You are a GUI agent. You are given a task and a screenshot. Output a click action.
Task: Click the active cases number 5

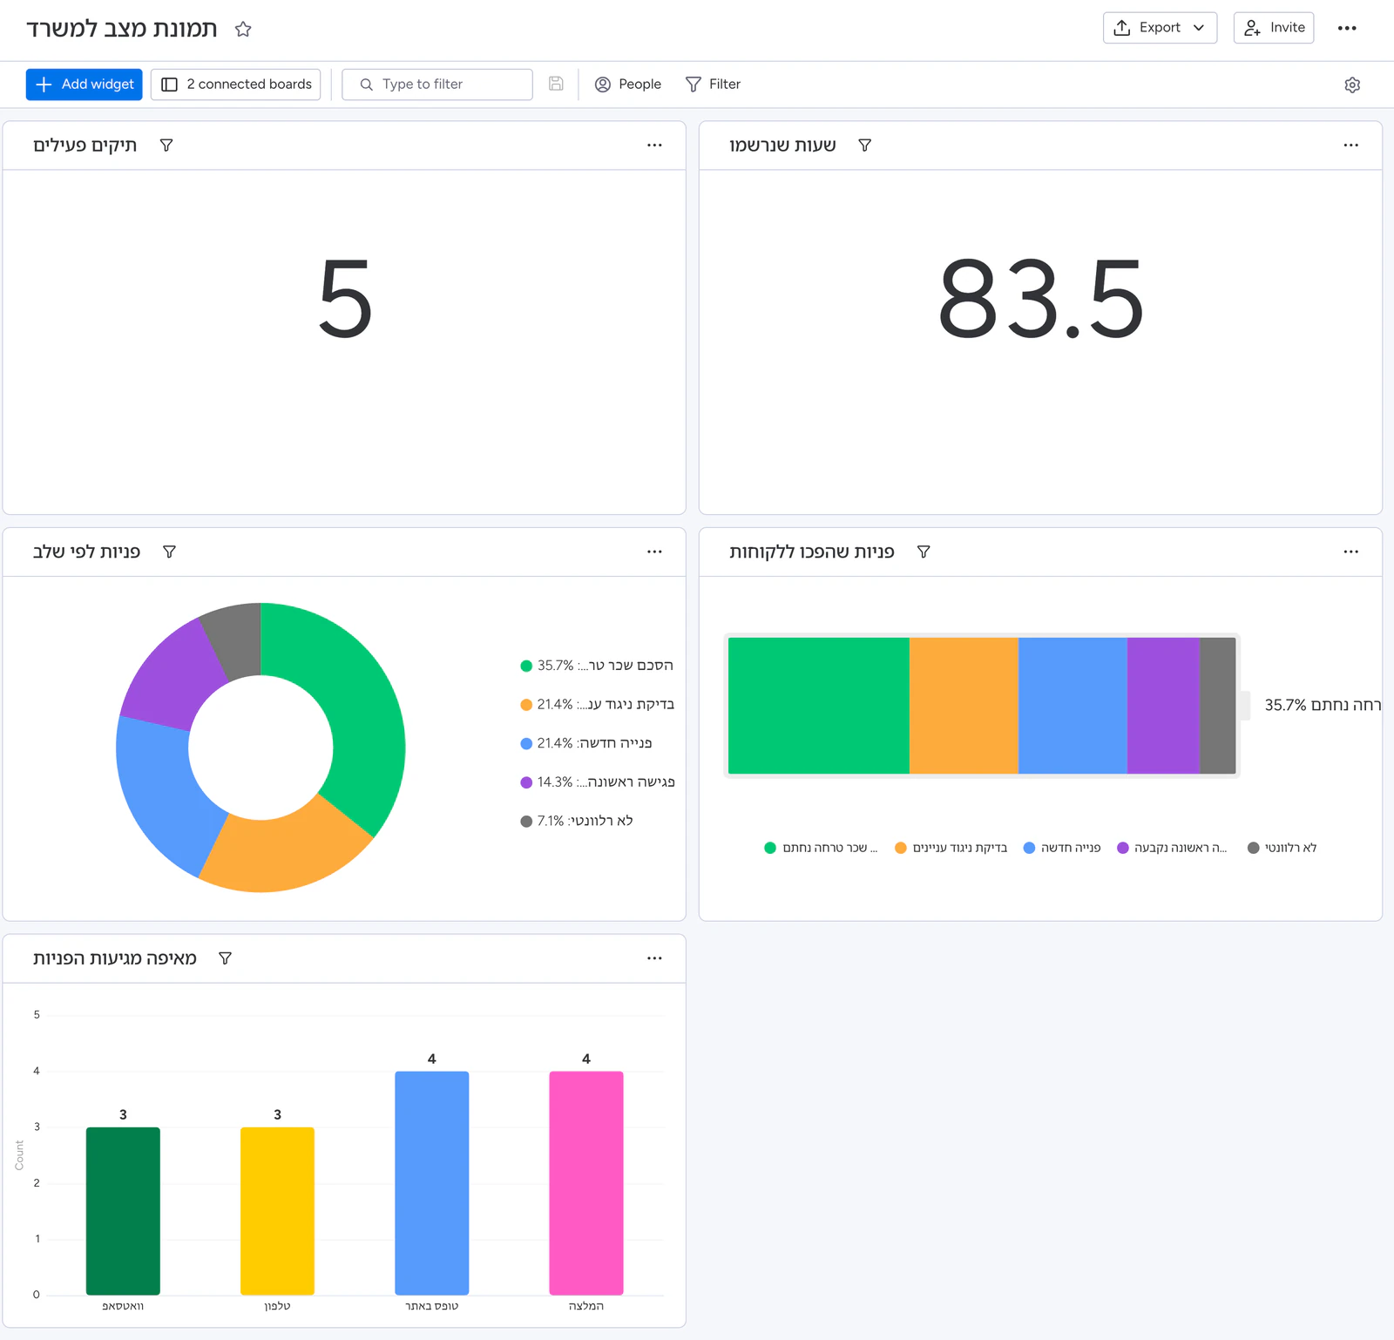[345, 300]
